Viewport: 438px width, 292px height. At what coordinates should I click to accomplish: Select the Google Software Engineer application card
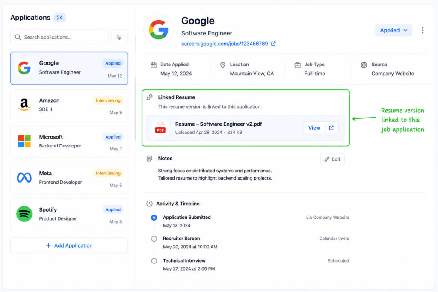coord(69,68)
